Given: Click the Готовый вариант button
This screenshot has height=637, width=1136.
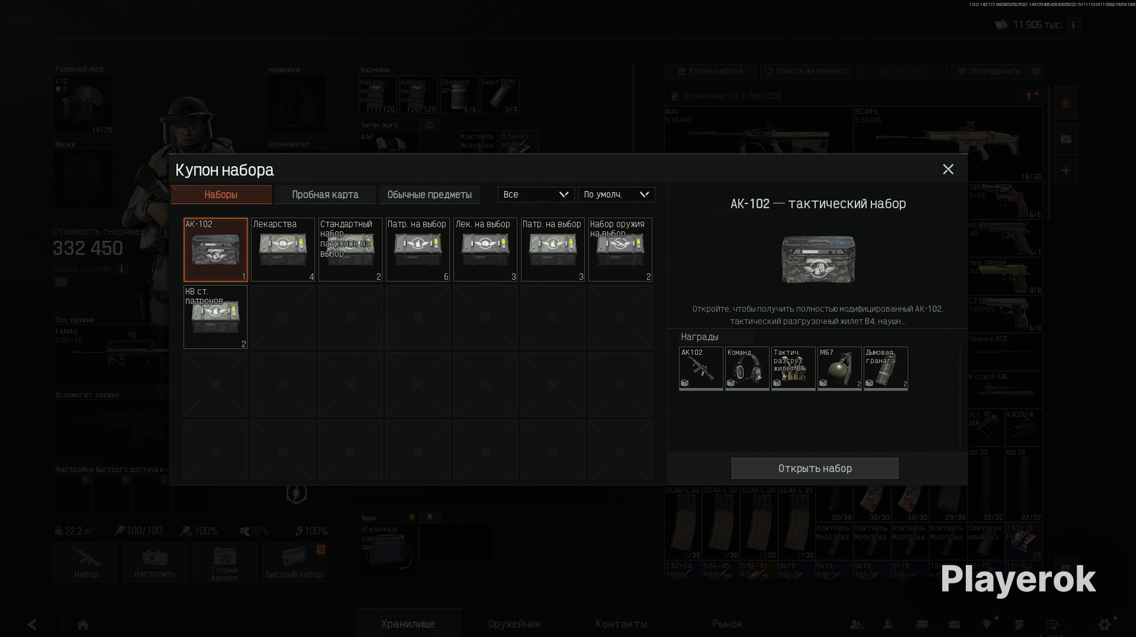Looking at the screenshot, I should pyautogui.click(x=224, y=562).
